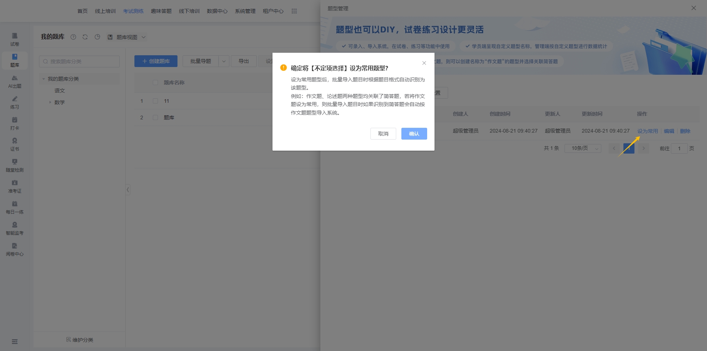
Task: Open the 智能监考 sidebar icon
Action: click(x=15, y=228)
